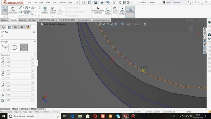Open the Trim Entities dropdown arrow
This screenshot has width=211, height=119.
[x=45, y=16]
